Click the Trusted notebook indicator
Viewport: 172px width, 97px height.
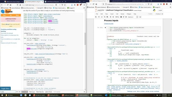tap(150, 14)
